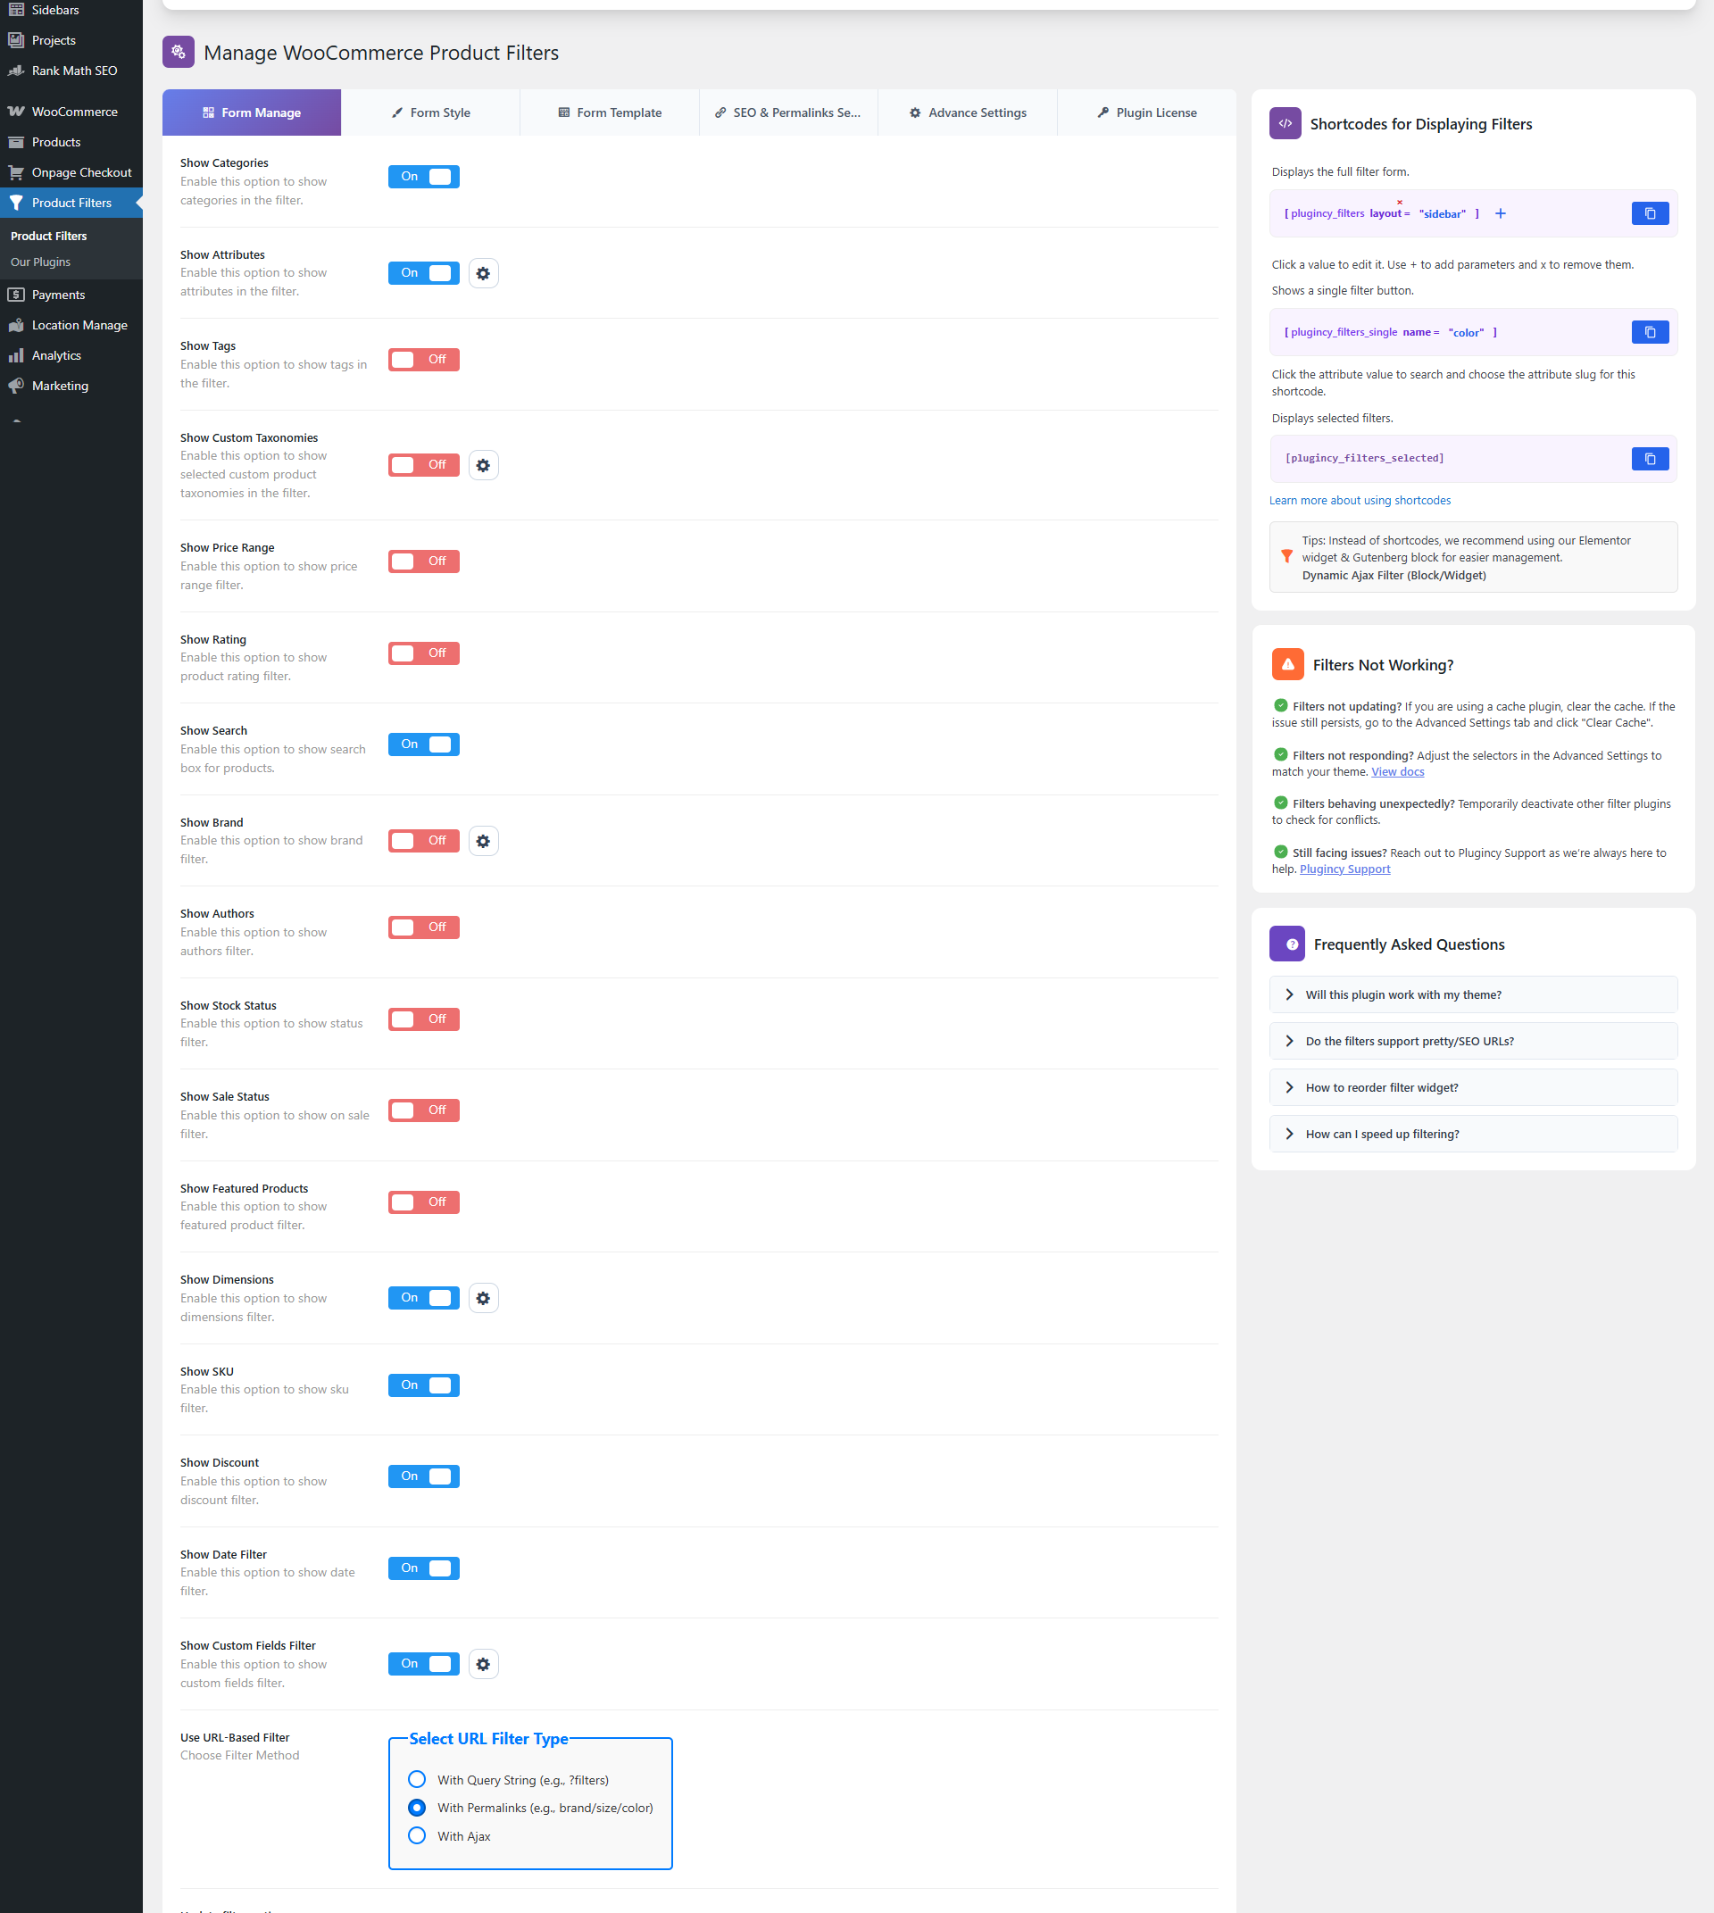Select With Ajax radio option
1714x1913 pixels.
[416, 1835]
